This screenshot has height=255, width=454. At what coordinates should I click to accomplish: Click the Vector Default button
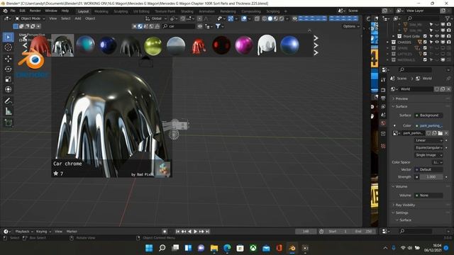(428, 169)
